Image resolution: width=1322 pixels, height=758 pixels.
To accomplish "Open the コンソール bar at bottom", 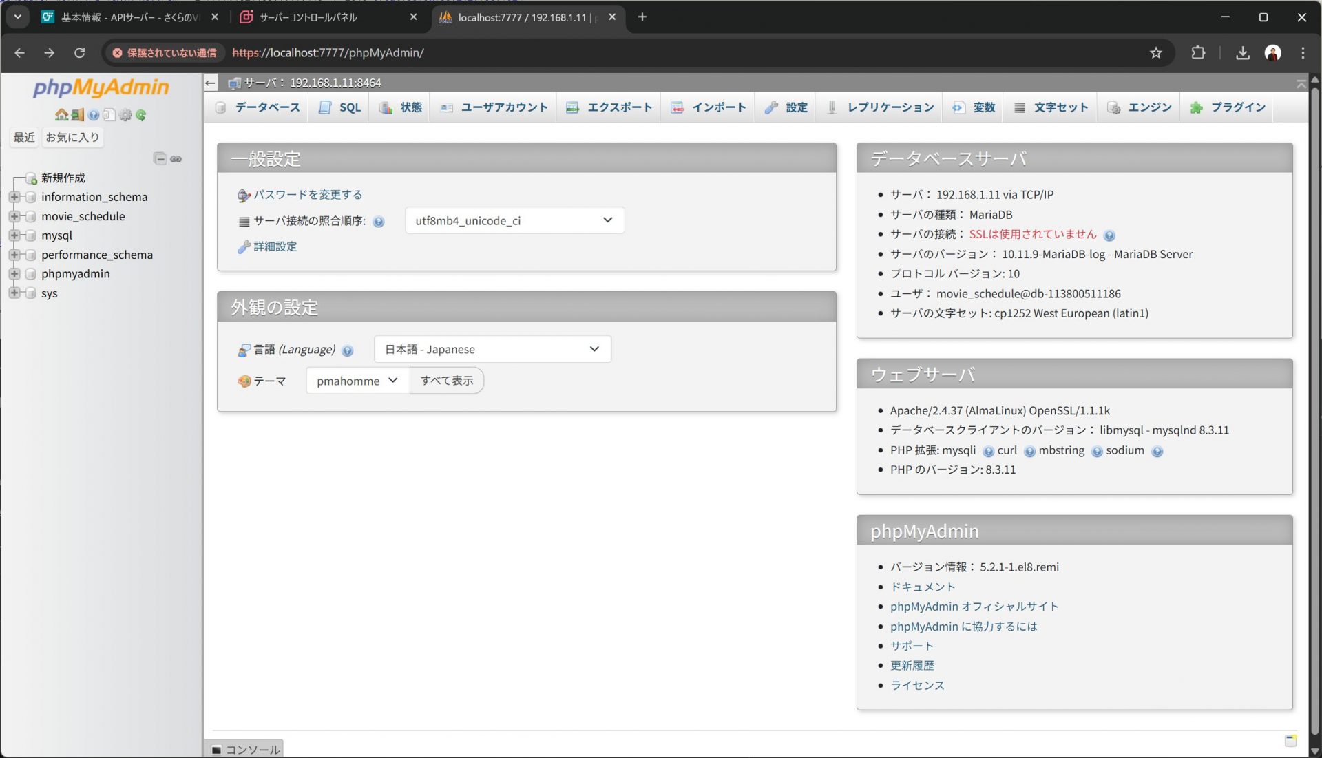I will tap(245, 749).
